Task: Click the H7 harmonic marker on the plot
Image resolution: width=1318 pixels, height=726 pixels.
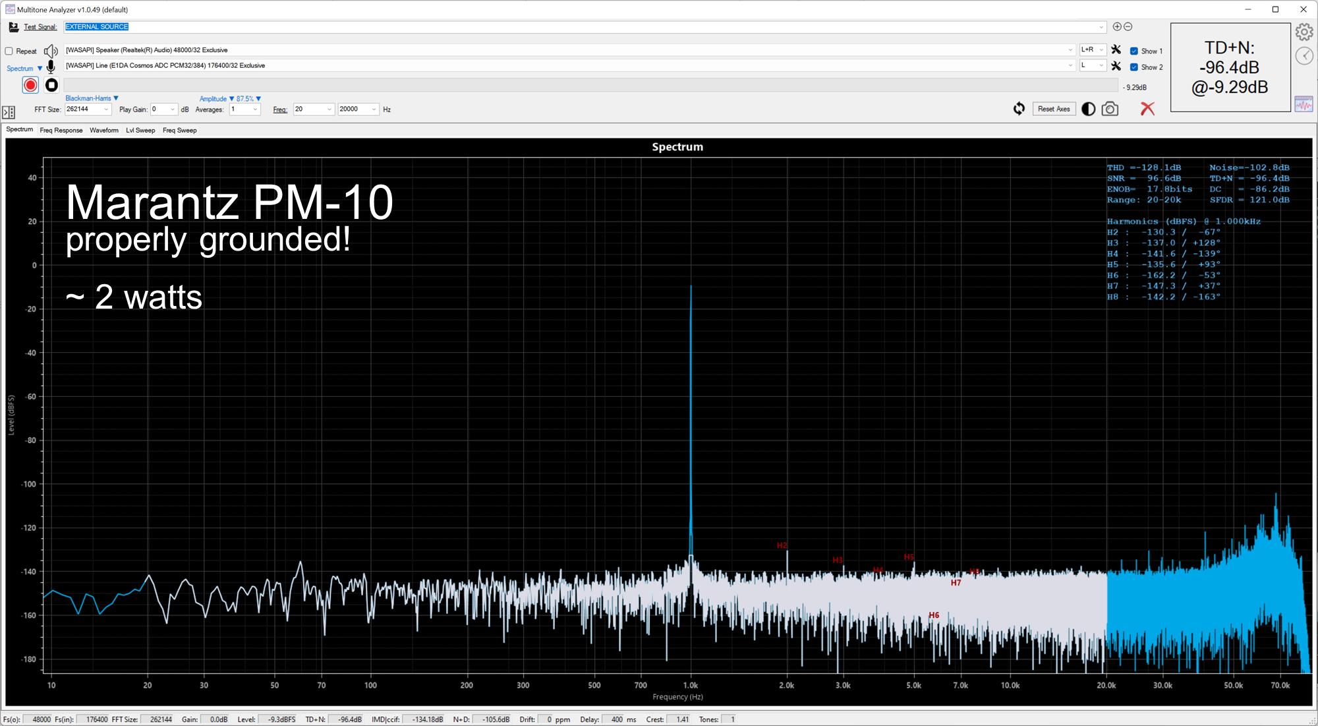Action: pos(956,583)
